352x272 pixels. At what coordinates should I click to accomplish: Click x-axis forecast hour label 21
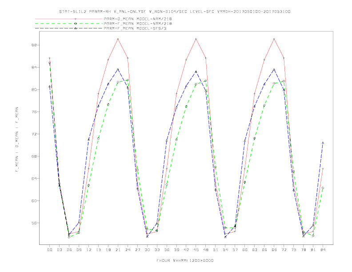coord(118,250)
